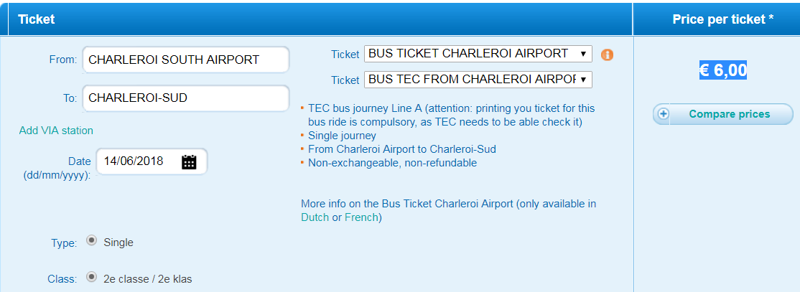The image size is (800, 292).
Task: Click the Price per ticket header
Action: click(723, 19)
